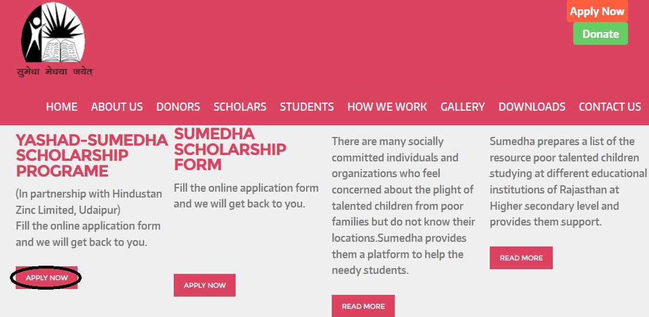The image size is (649, 317).
Task: Open the STUDENTS navigation item
Action: pyautogui.click(x=307, y=107)
